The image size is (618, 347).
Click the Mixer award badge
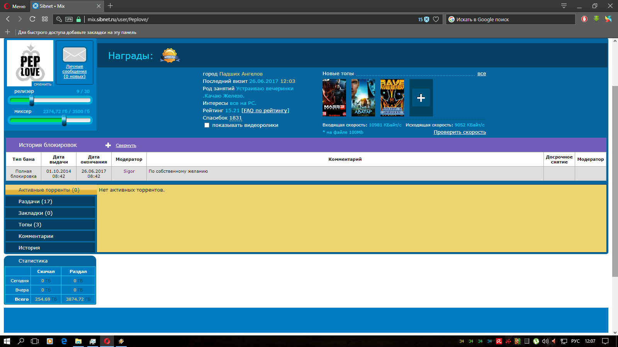(170, 56)
